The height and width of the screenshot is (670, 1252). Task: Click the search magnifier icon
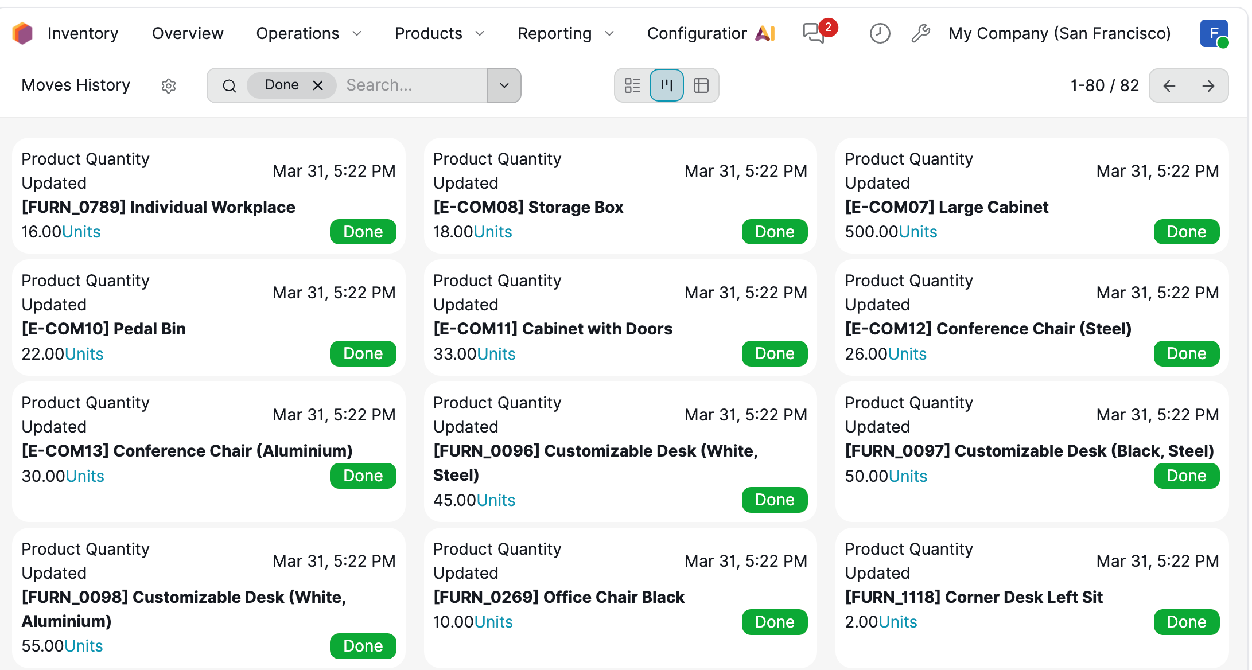pos(230,86)
